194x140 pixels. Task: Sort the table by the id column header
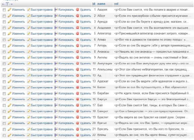[94, 4]
